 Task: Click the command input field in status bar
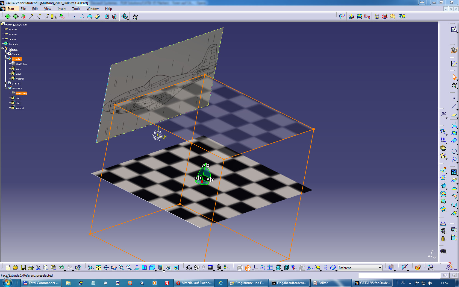399,276
